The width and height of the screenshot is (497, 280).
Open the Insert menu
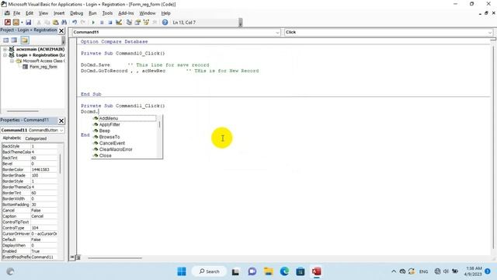[x=59, y=13]
